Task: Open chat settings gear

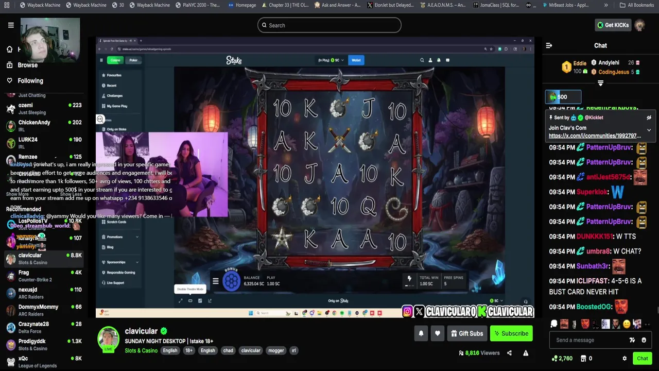Action: pyautogui.click(x=625, y=359)
